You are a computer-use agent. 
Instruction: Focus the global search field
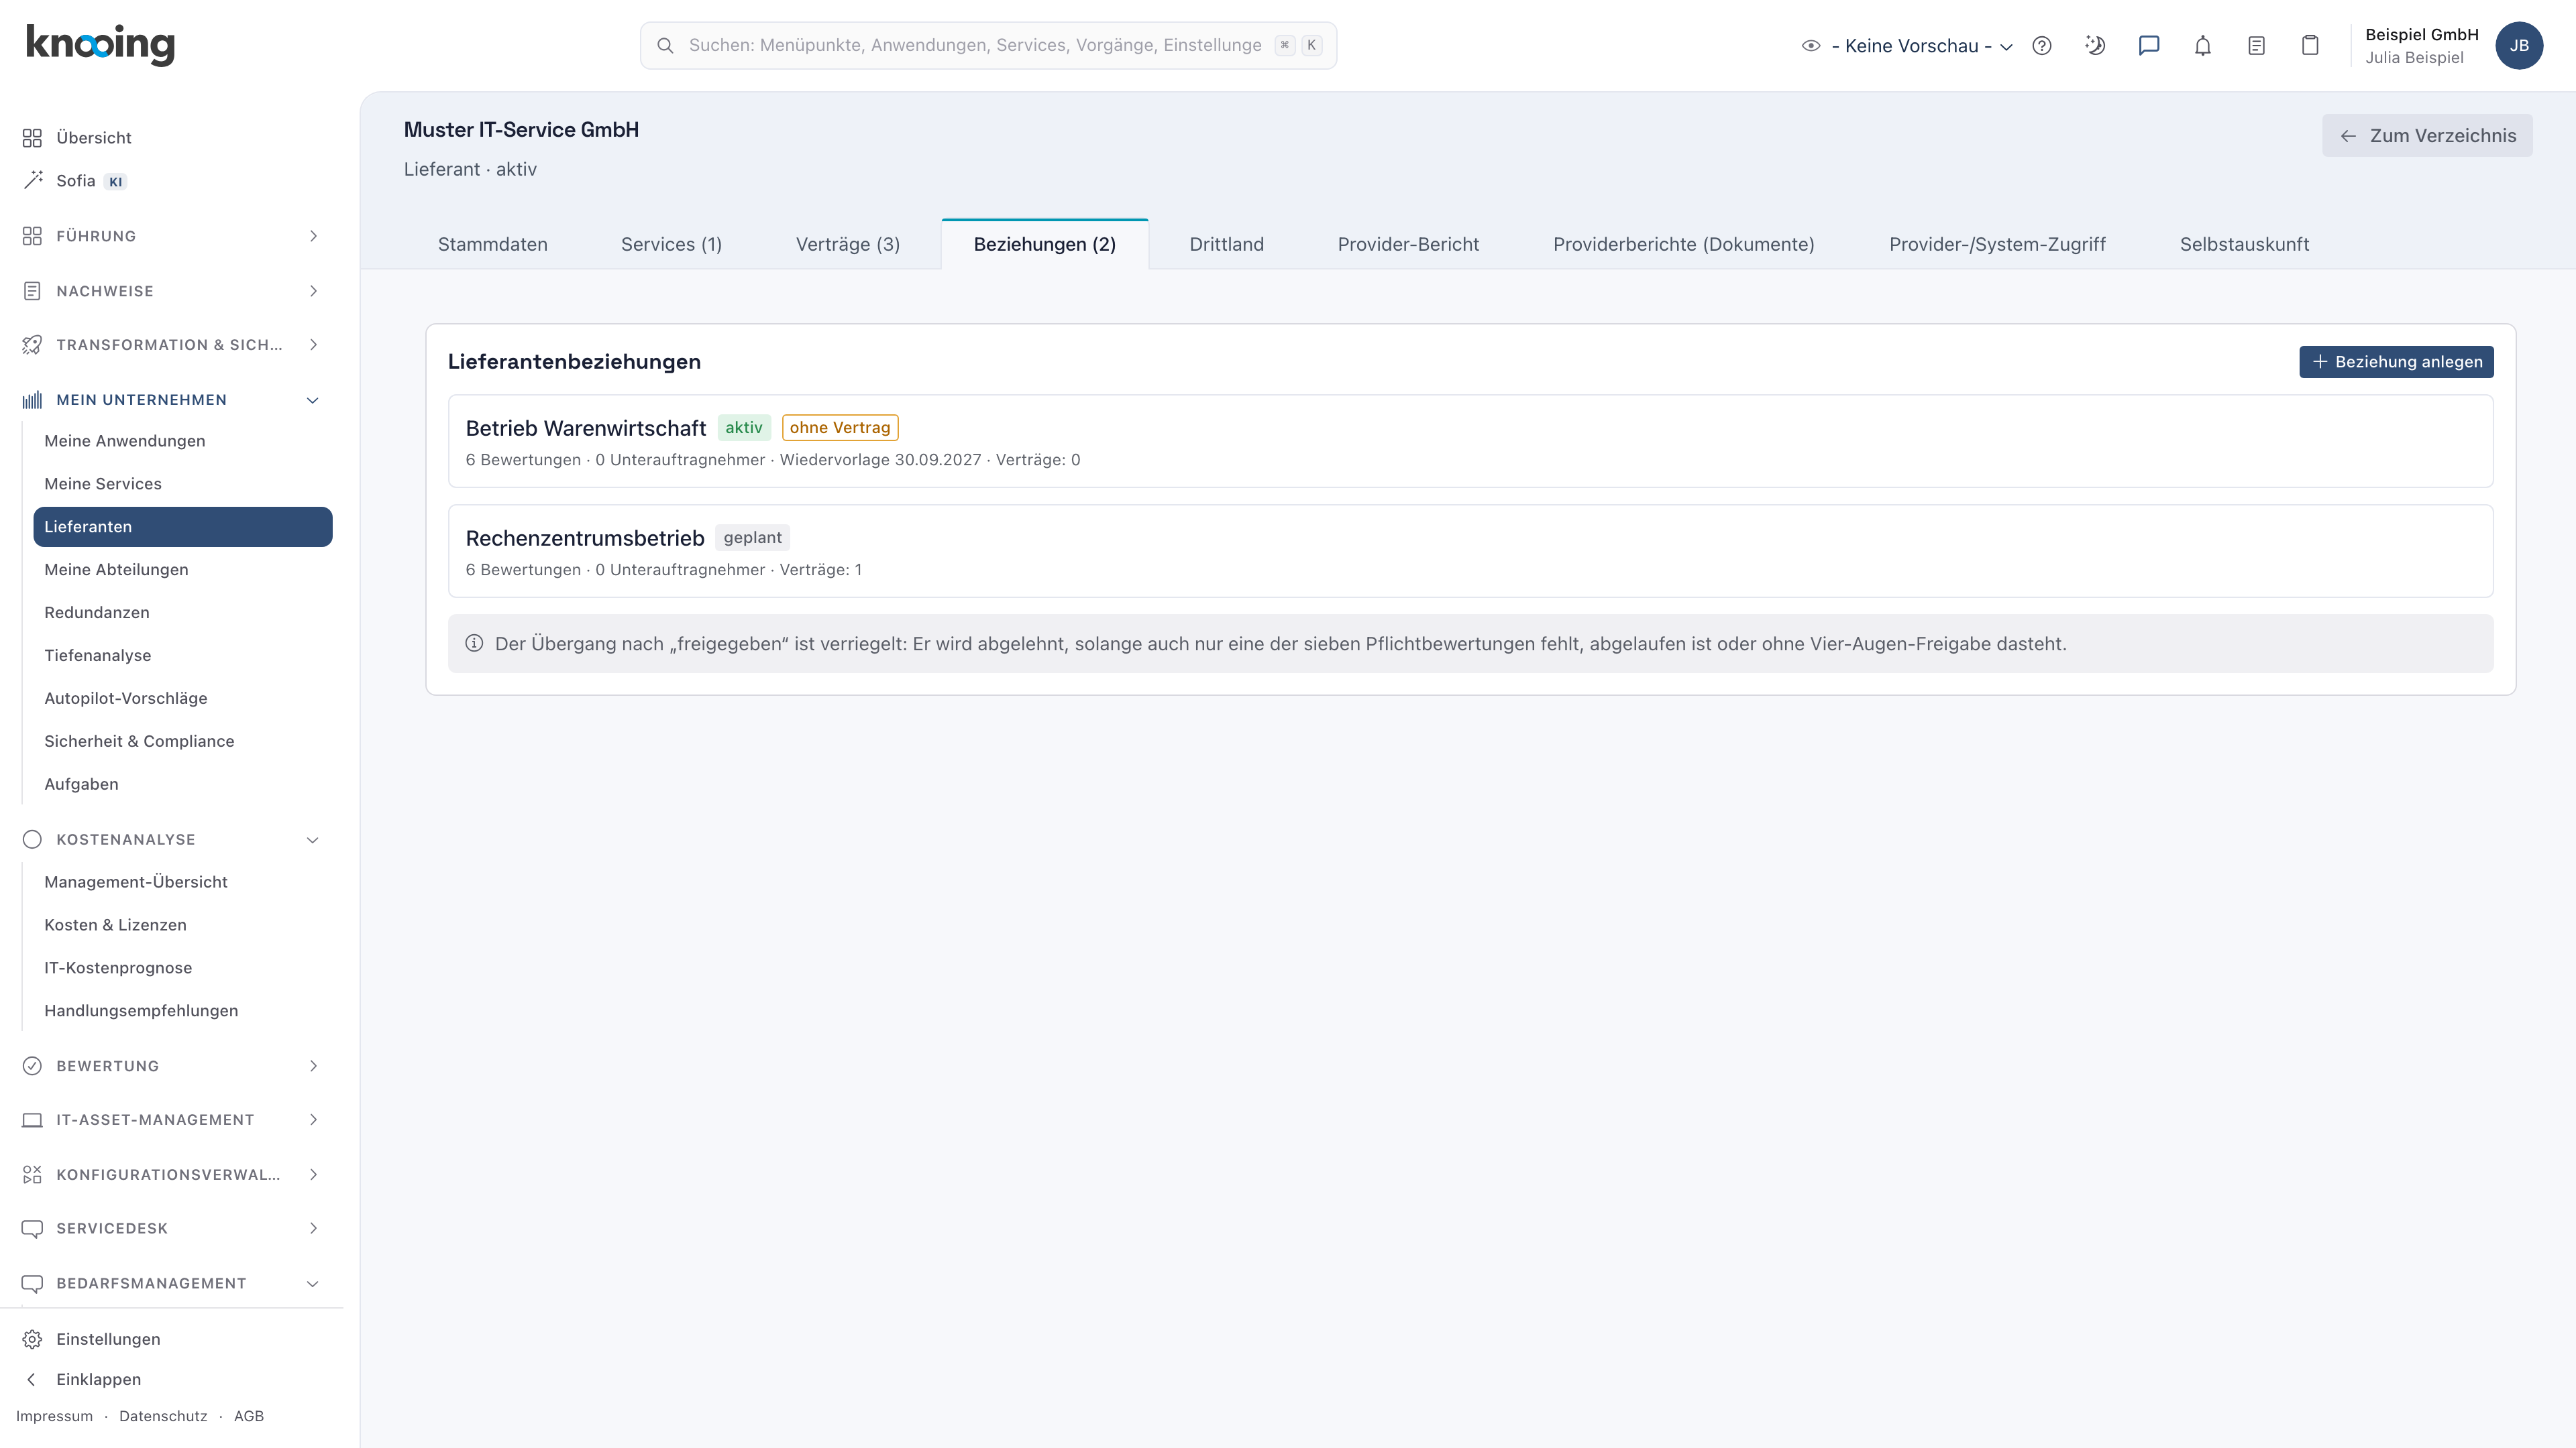point(988,46)
